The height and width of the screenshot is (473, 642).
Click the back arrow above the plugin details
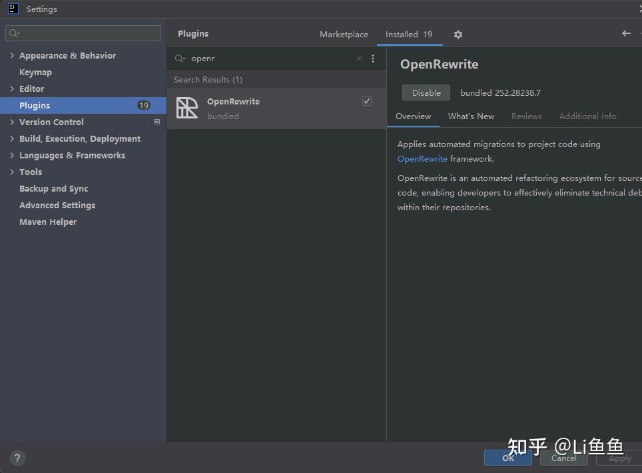(x=625, y=33)
